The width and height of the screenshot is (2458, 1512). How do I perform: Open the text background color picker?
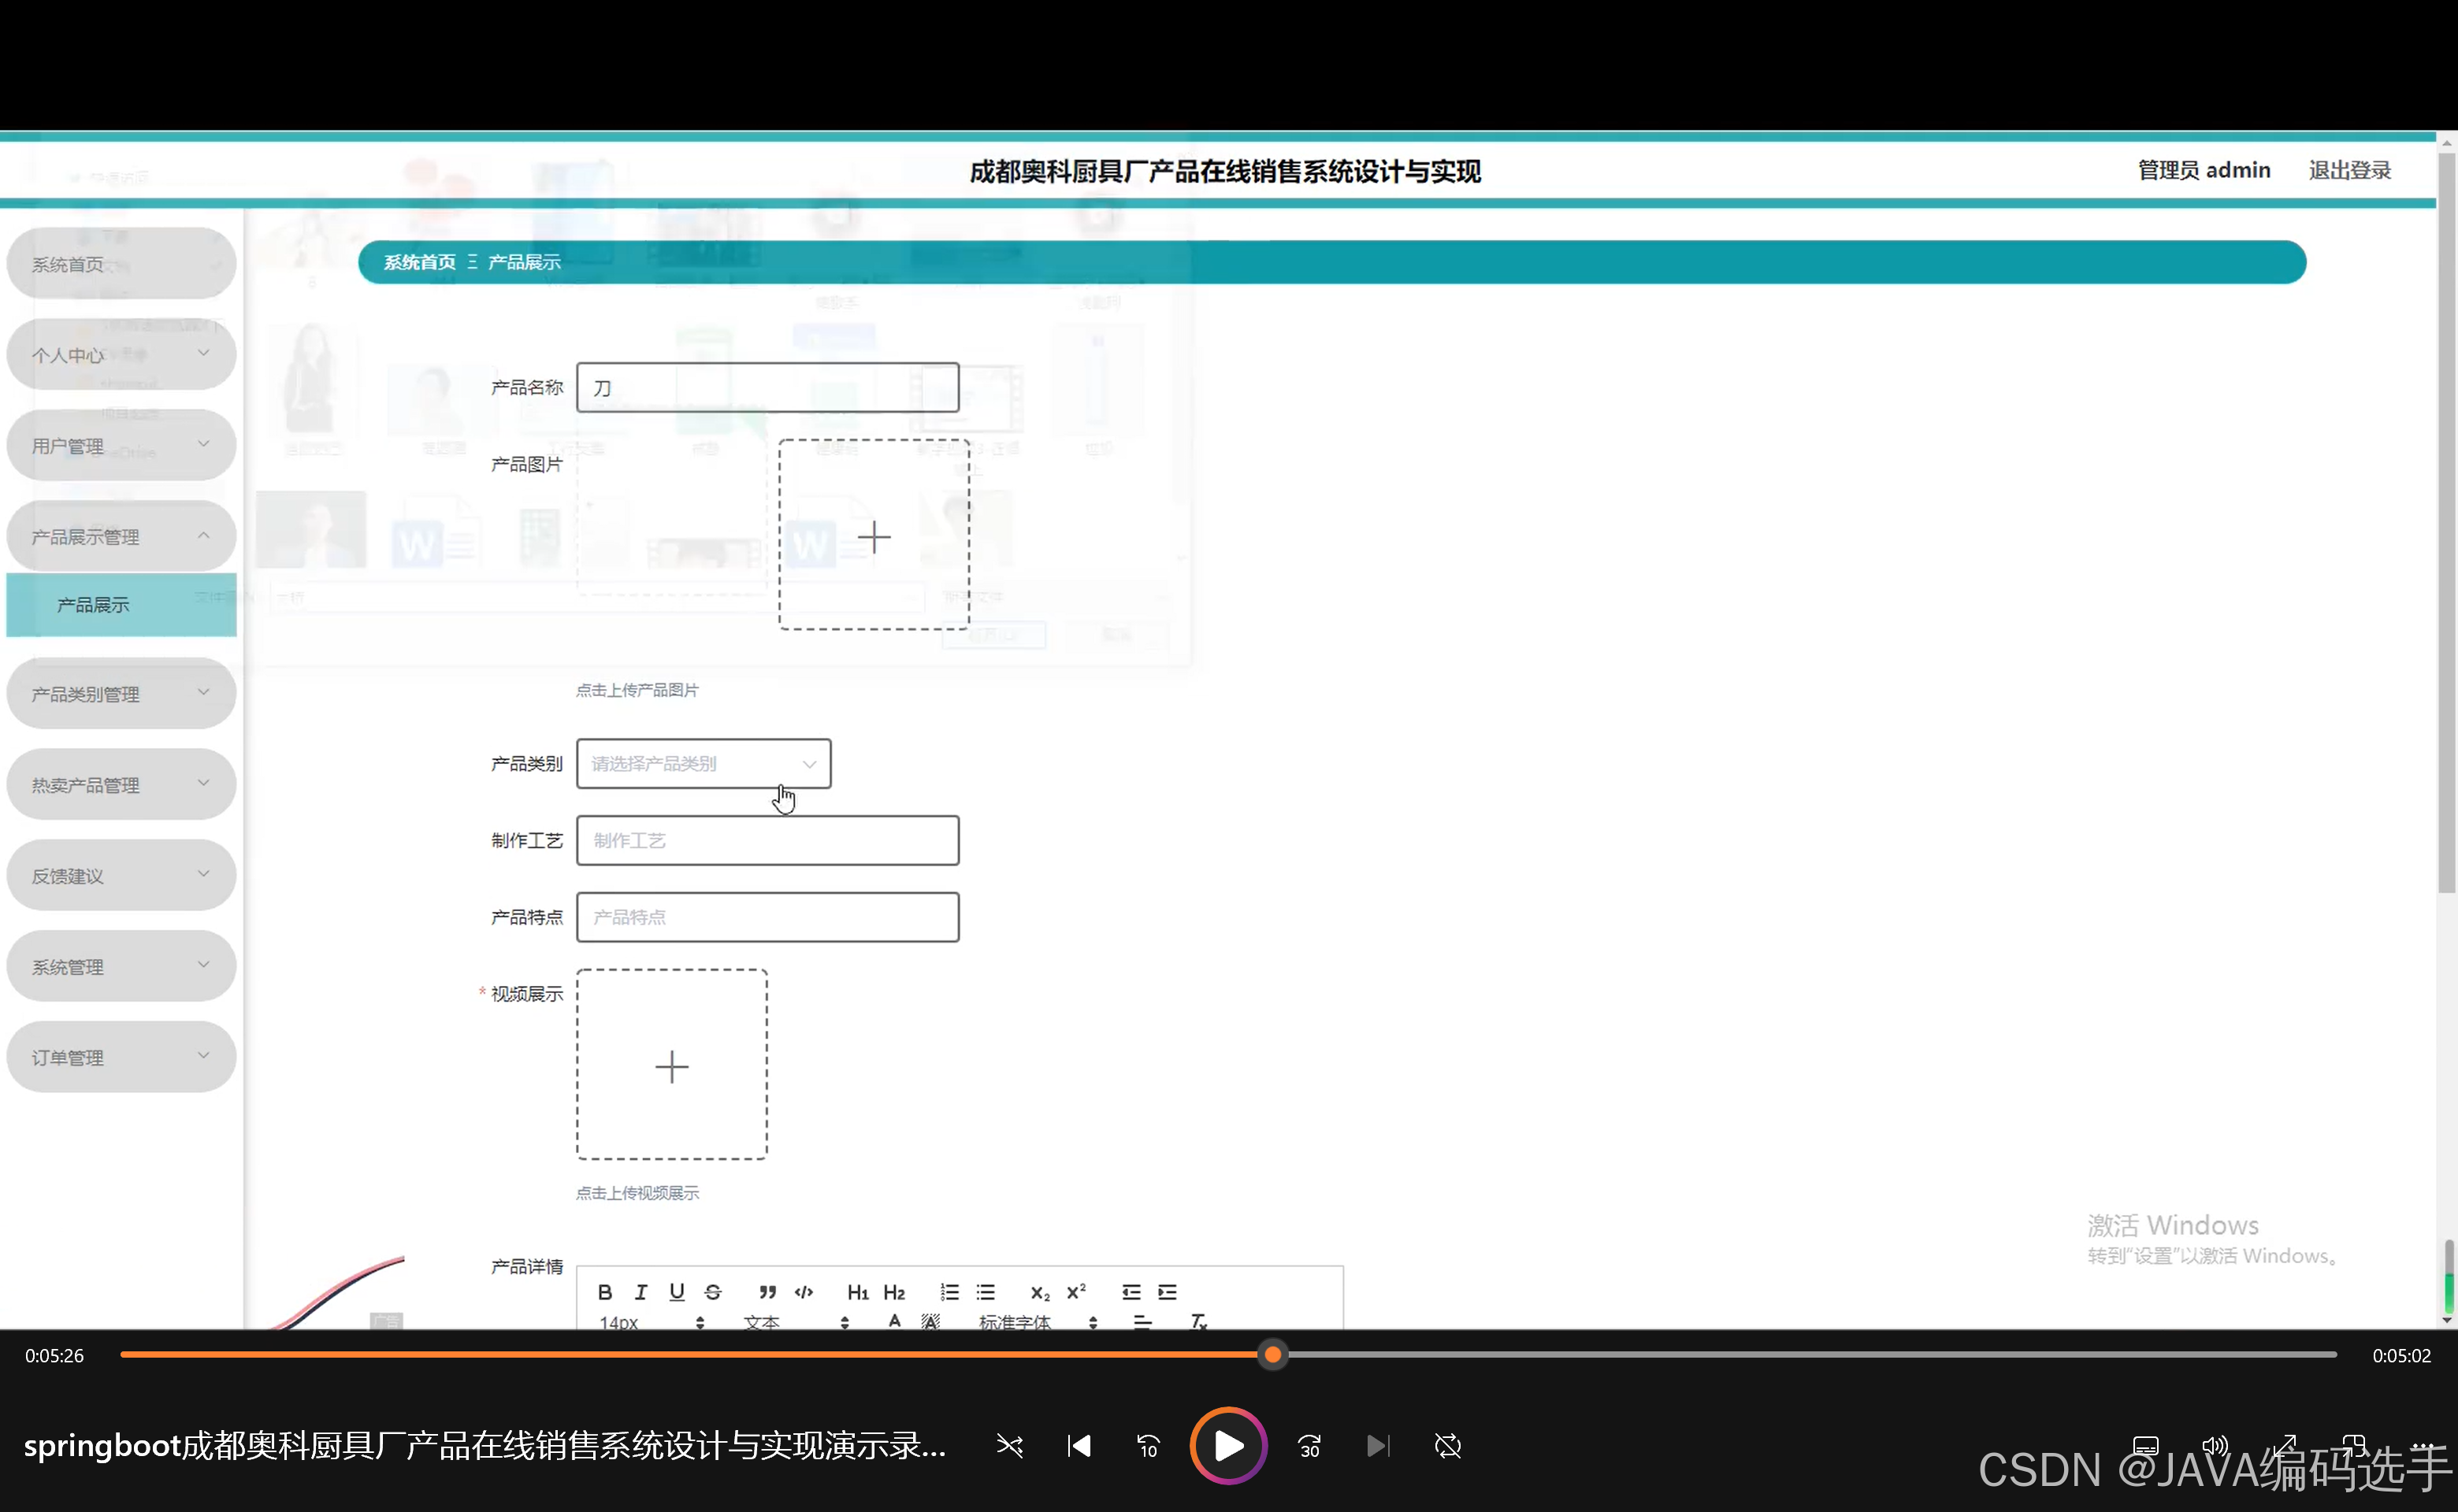(930, 1321)
